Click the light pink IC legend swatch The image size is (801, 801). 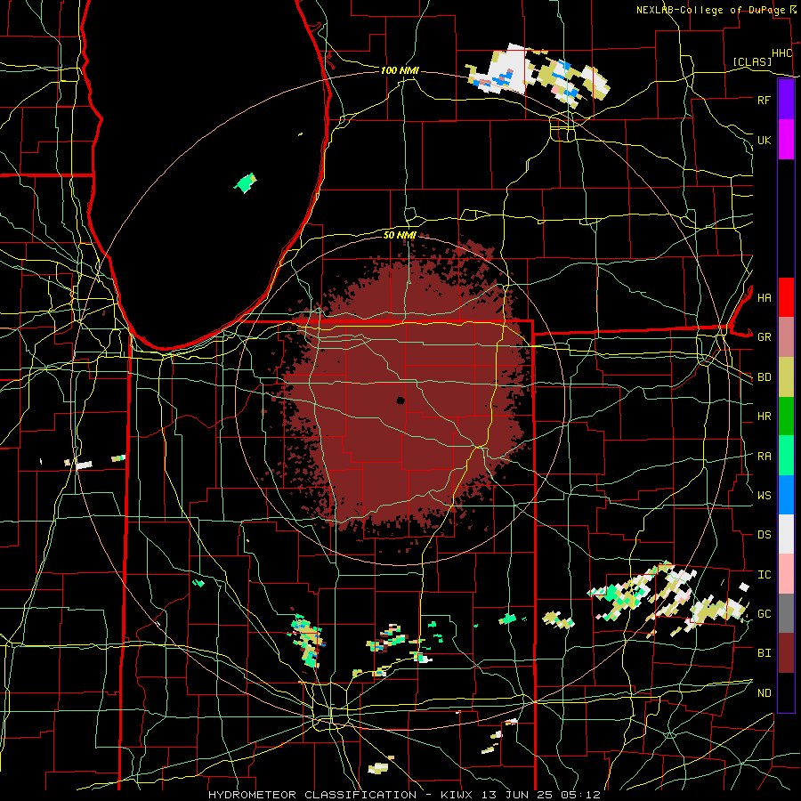point(786,574)
